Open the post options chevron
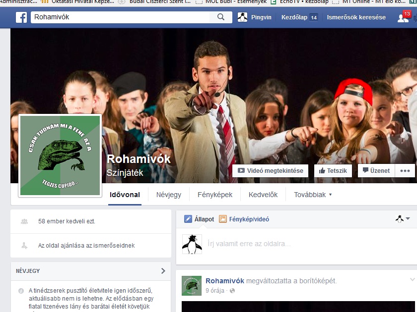 coord(412,279)
